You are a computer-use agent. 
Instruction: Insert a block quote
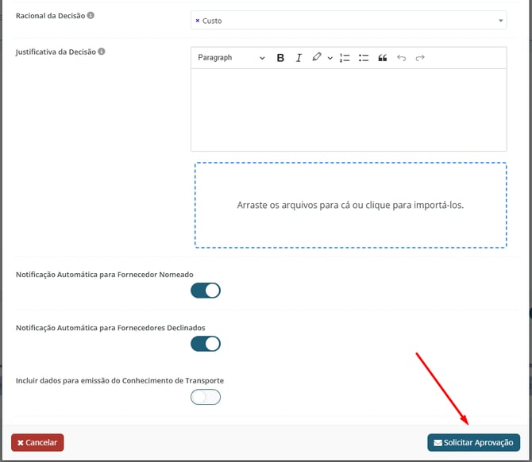pos(383,58)
